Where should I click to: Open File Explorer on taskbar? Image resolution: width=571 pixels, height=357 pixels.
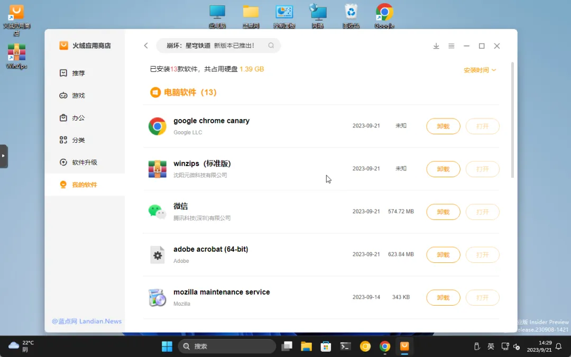click(306, 346)
